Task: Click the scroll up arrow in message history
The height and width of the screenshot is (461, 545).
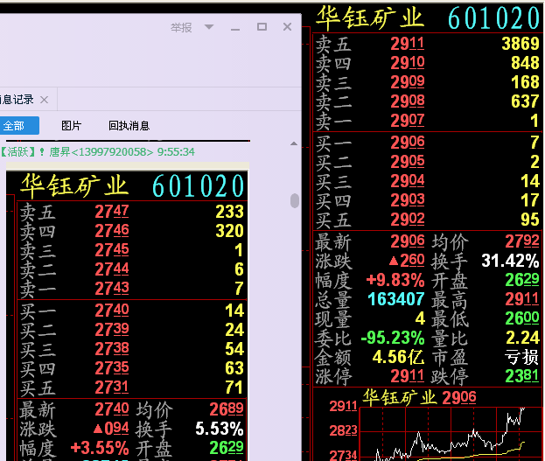Action: (x=294, y=143)
